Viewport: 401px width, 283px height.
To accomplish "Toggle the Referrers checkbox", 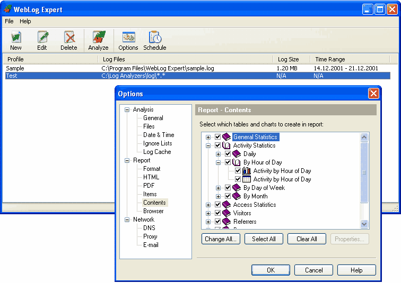I will [x=217, y=221].
